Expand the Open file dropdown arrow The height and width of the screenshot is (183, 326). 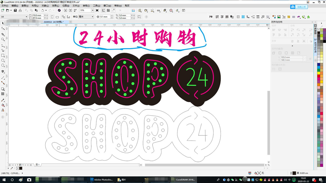(11, 10)
